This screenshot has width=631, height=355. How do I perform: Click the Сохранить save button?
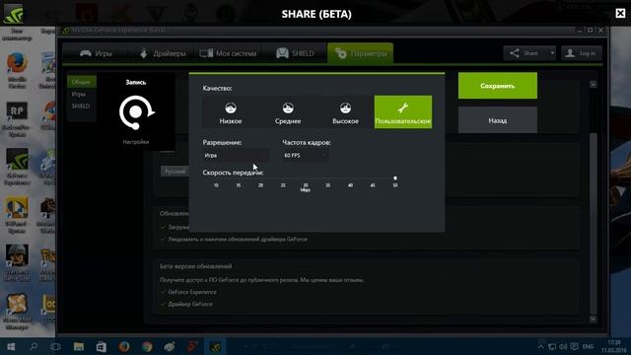[x=497, y=86]
